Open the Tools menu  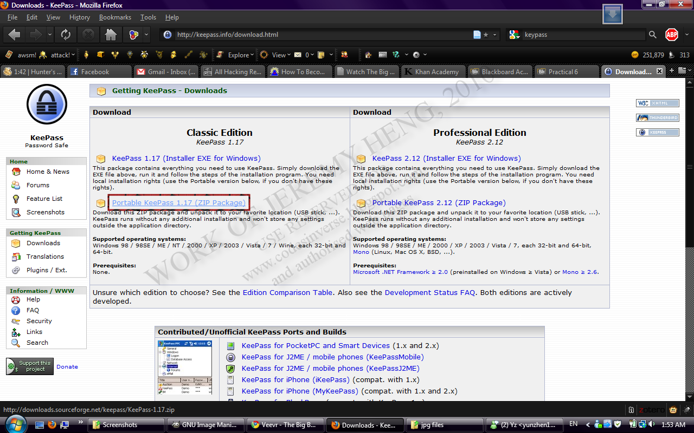click(x=148, y=17)
